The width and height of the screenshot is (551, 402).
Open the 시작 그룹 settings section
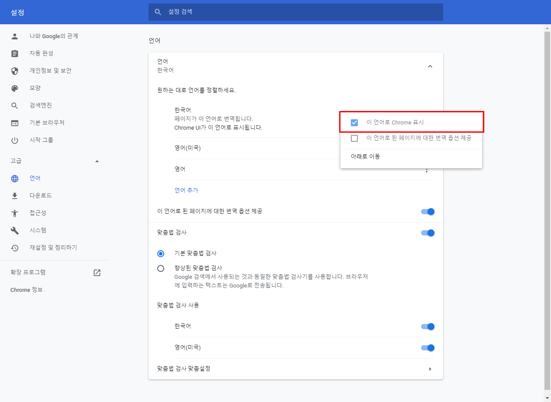[42, 140]
